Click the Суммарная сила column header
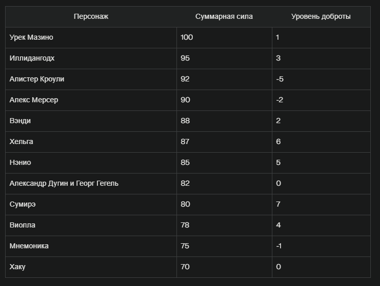The width and height of the screenshot is (380, 286). click(224, 16)
